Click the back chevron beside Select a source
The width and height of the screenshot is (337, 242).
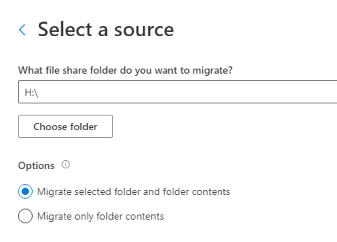click(x=22, y=30)
